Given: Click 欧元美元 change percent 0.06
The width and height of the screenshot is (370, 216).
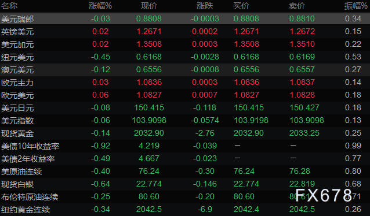Looking at the screenshot, I should [100, 95].
